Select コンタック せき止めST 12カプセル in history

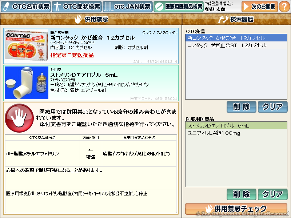point(236,45)
